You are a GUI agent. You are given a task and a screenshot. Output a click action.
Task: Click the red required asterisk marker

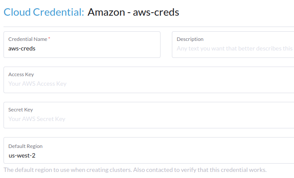coord(49,39)
